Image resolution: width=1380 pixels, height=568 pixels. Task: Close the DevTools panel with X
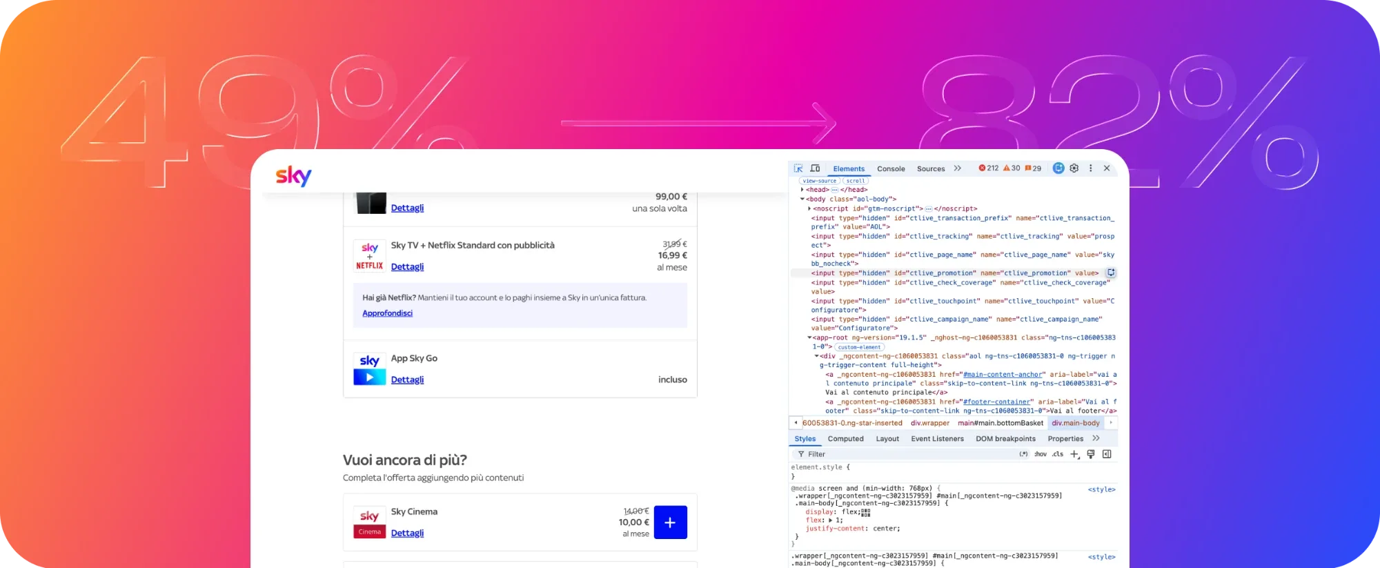pyautogui.click(x=1107, y=168)
